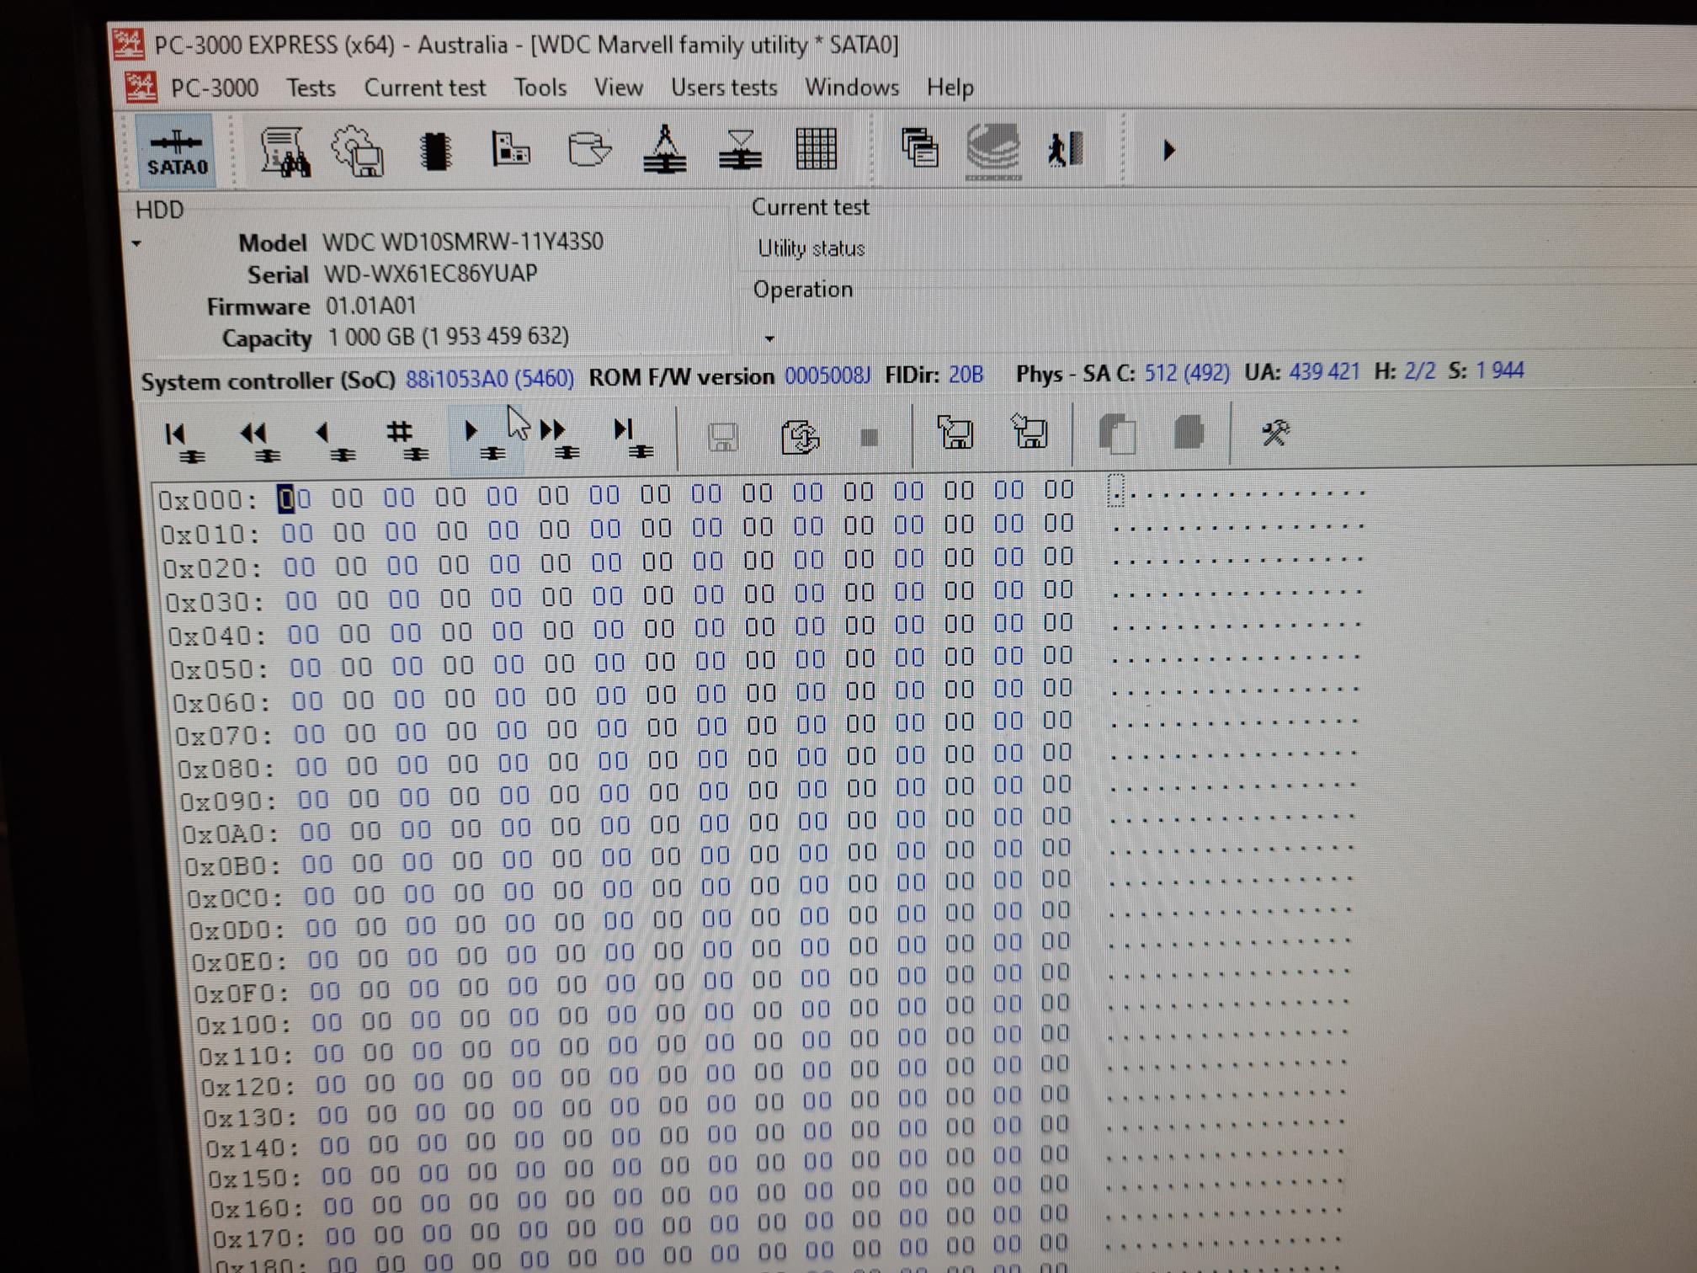Viewport: 1697px width, 1273px height.
Task: Click the greyed-out copy icon
Action: click(x=1118, y=434)
